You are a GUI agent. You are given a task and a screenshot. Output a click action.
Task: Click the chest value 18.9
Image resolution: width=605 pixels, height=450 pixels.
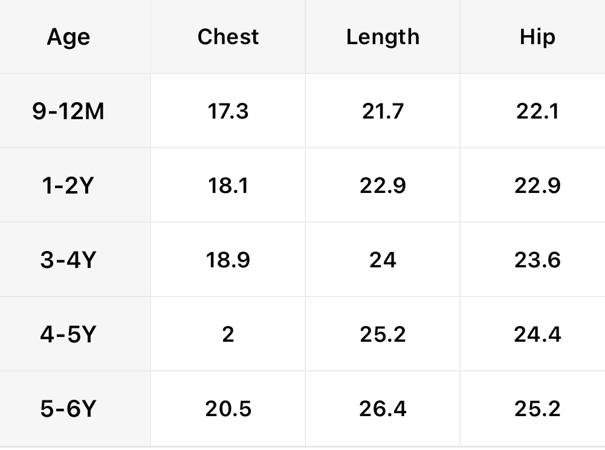228,260
